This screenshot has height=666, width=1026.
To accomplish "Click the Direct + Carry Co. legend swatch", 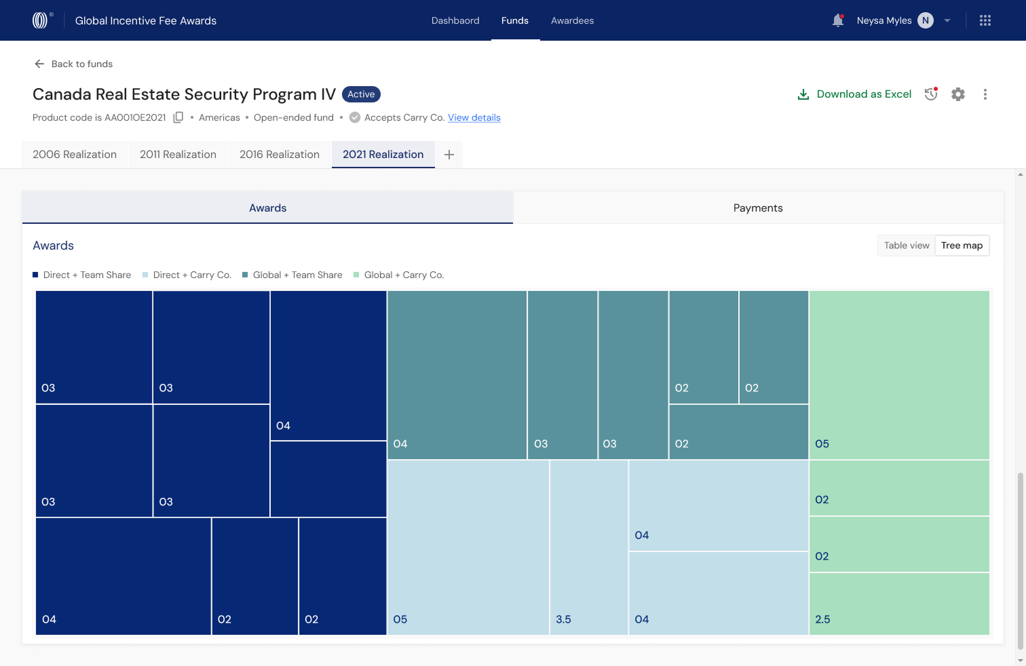I will pos(145,275).
